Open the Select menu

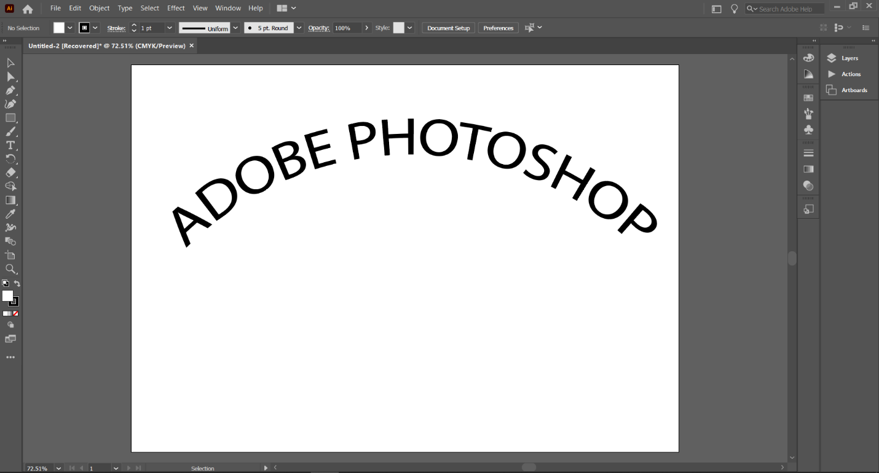pyautogui.click(x=149, y=9)
